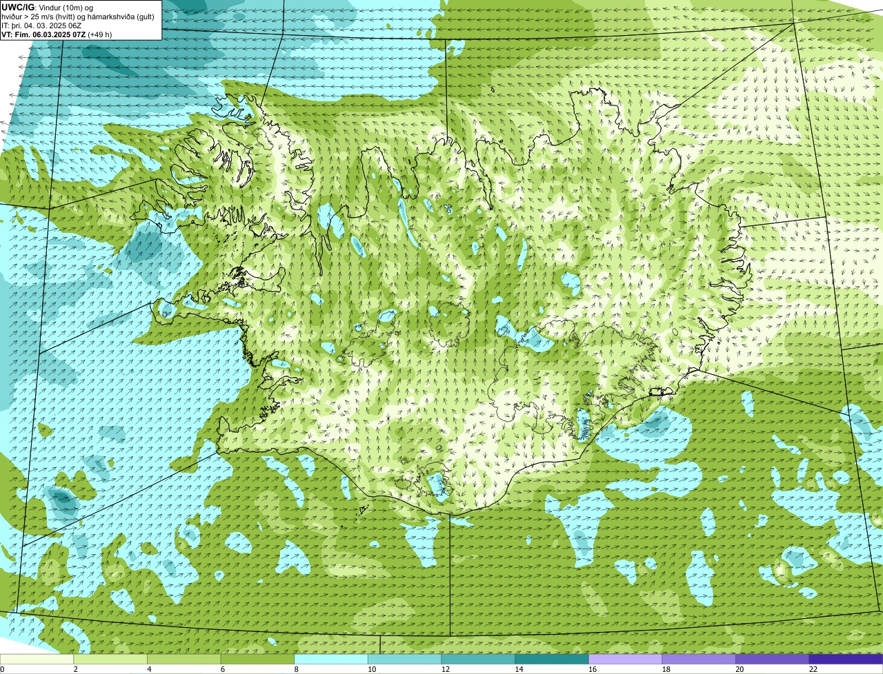
Task: Click the 8–10 m/s pale cyan legend swatch
Action: [x=331, y=659]
